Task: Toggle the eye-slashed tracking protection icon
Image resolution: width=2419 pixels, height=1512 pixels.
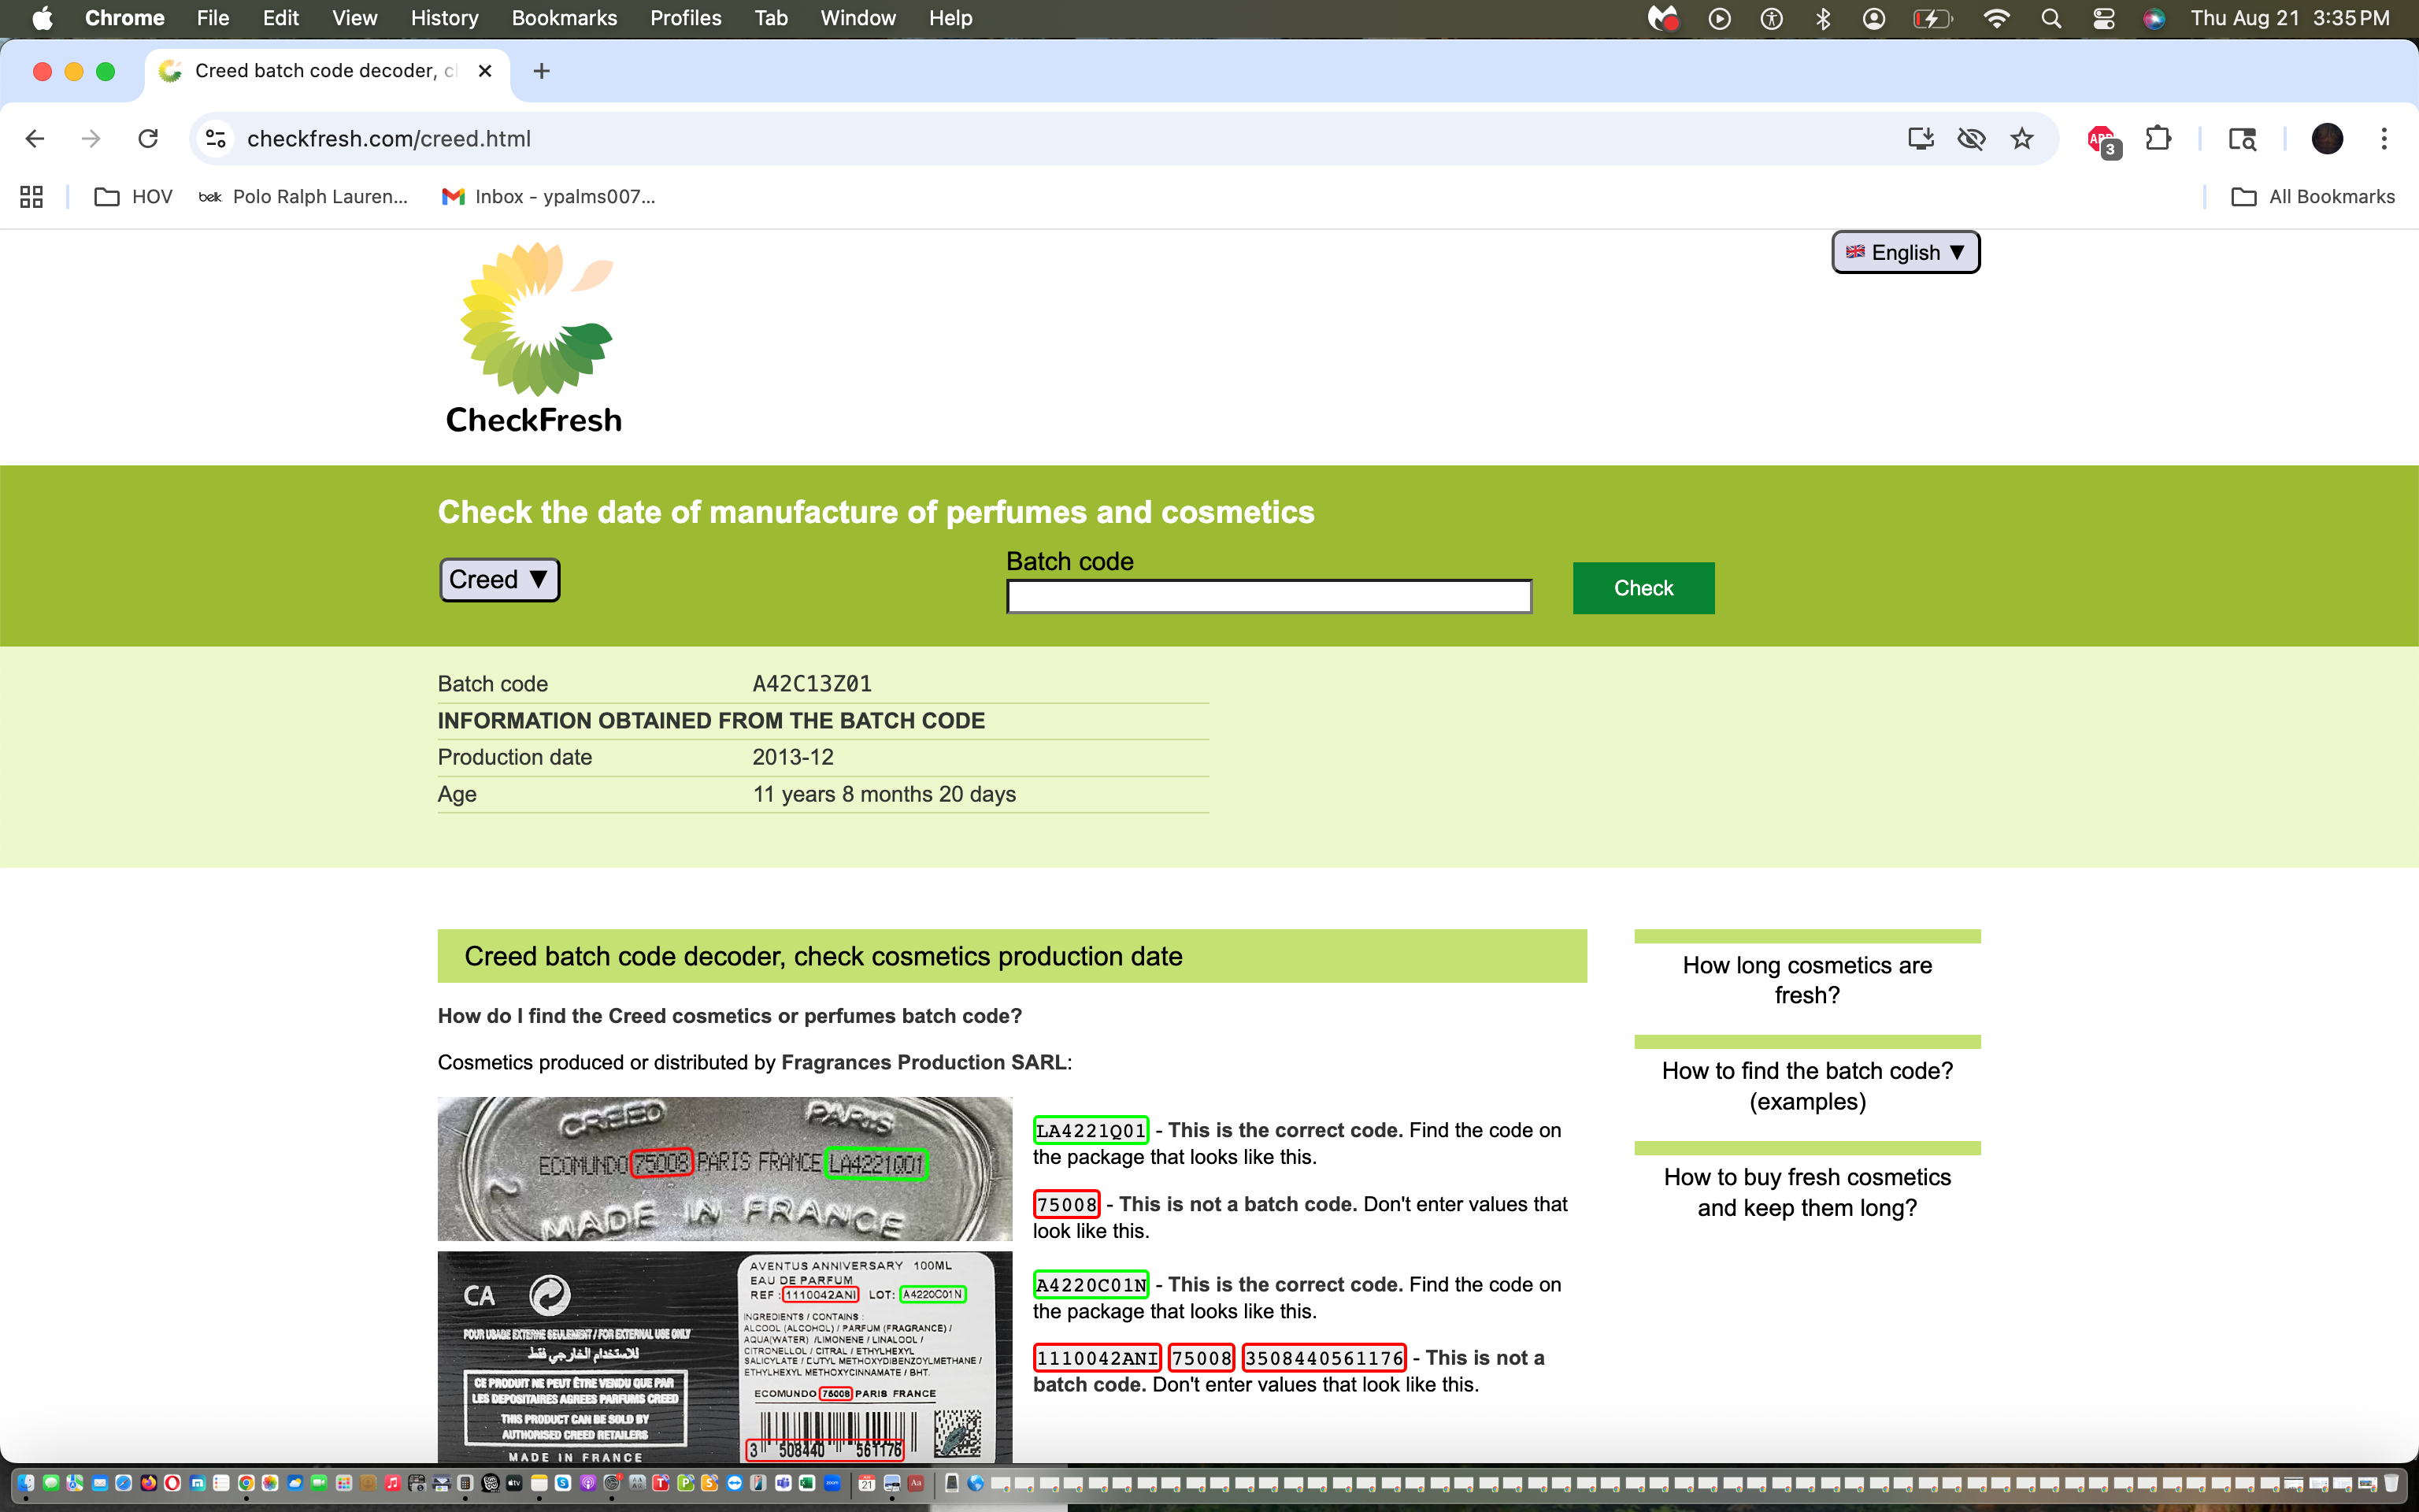Action: click(x=1971, y=139)
